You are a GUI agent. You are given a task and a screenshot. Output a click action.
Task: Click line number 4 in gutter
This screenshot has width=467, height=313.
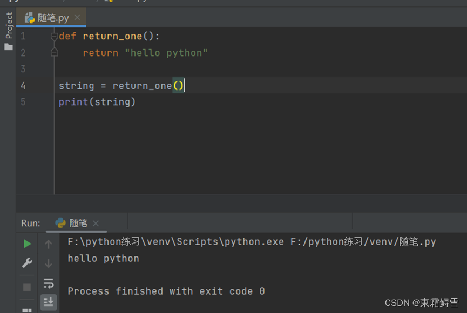23,86
